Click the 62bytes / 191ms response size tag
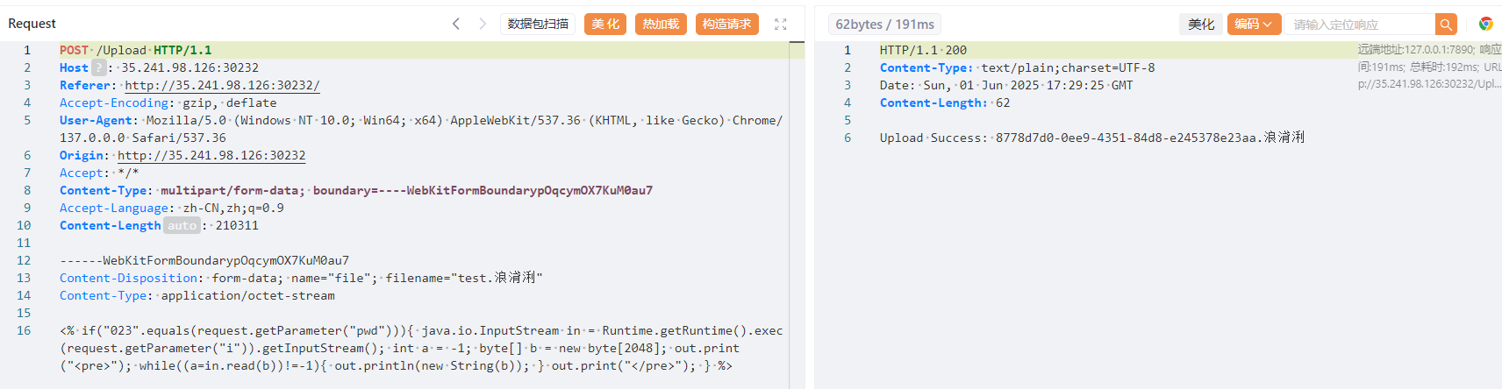This screenshot has height=389, width=1502. click(x=884, y=25)
